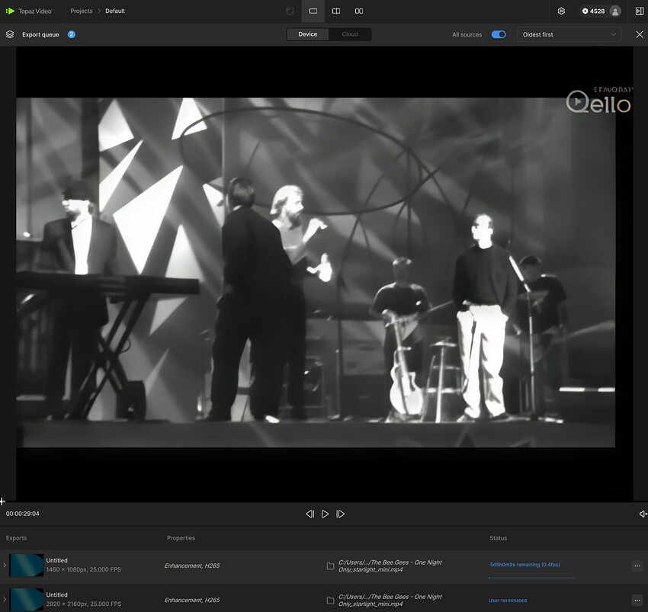Screen dimensions: 648x612
Task: Click the Export queue layers icon
Action: tap(10, 34)
